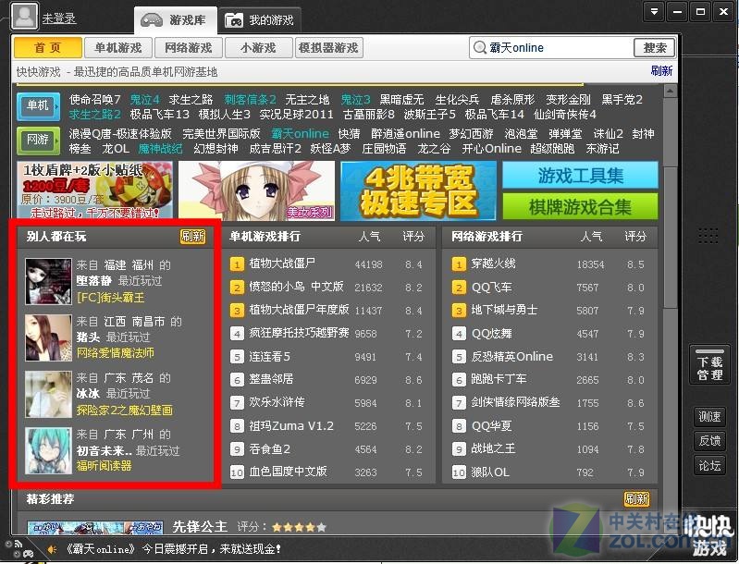Click avatar of user 冰冰

48,395
